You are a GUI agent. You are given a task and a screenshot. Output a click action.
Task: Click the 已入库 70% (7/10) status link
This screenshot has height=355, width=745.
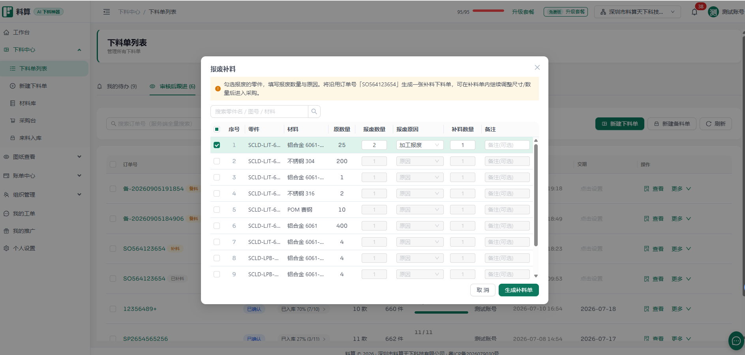click(x=303, y=309)
